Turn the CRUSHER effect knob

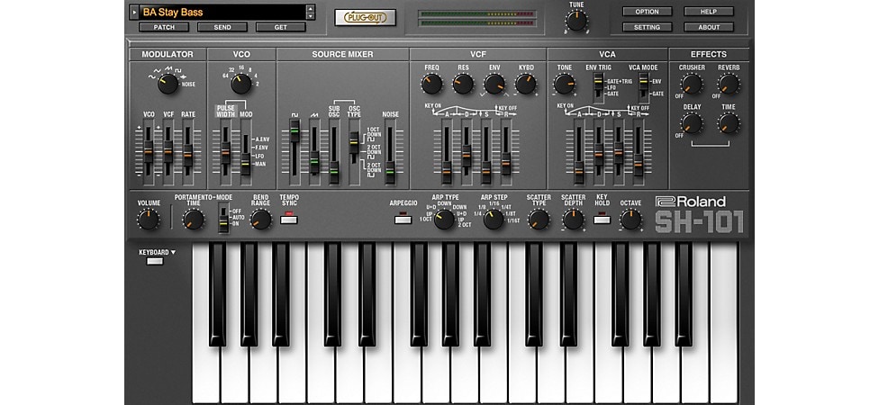691,84
